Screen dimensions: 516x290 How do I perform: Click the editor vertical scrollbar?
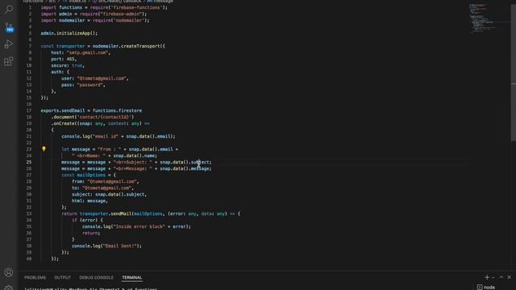pyautogui.click(x=513, y=72)
